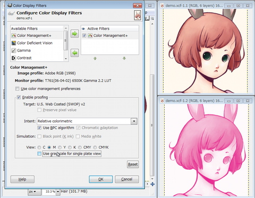Viewport: 255px width, 198px height.
Task: Click the eye column header in Active Filters
Action: tap(83, 29)
